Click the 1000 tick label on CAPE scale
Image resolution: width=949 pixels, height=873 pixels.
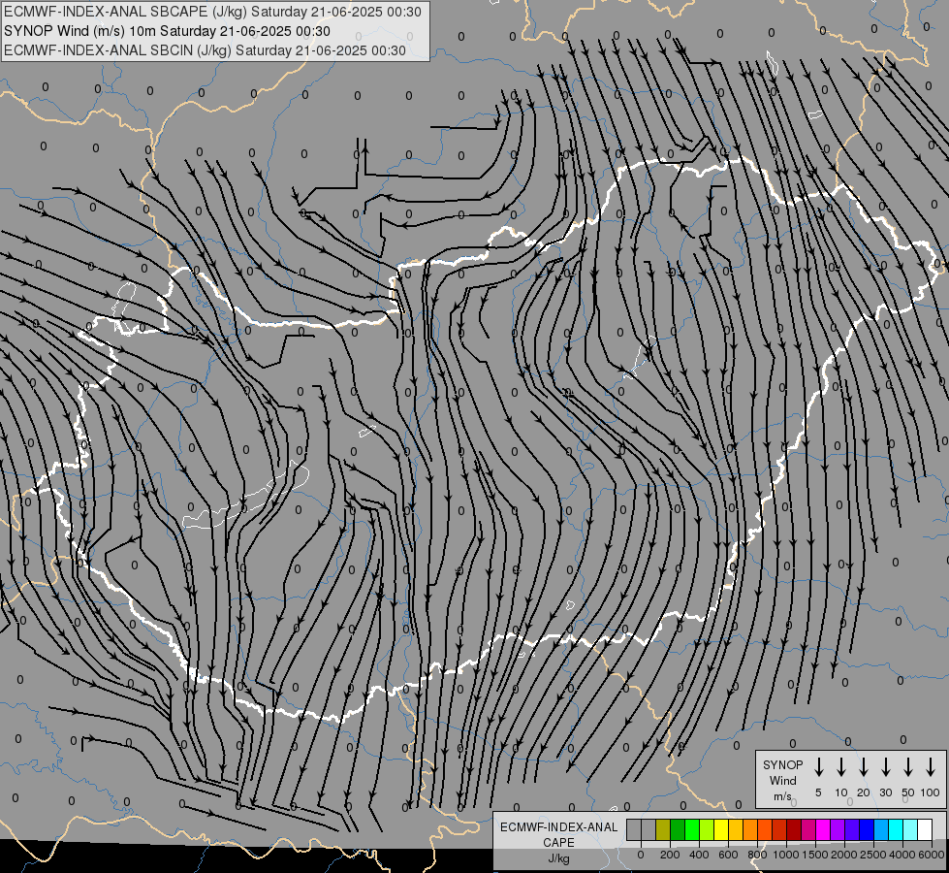click(786, 855)
